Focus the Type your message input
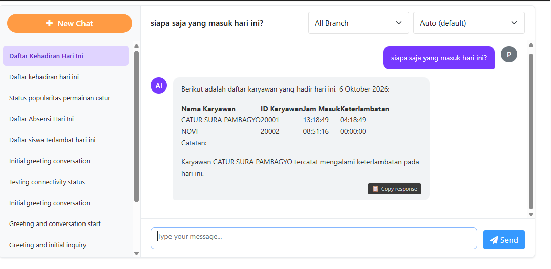Screen dimensions: 551x269 click(x=314, y=238)
